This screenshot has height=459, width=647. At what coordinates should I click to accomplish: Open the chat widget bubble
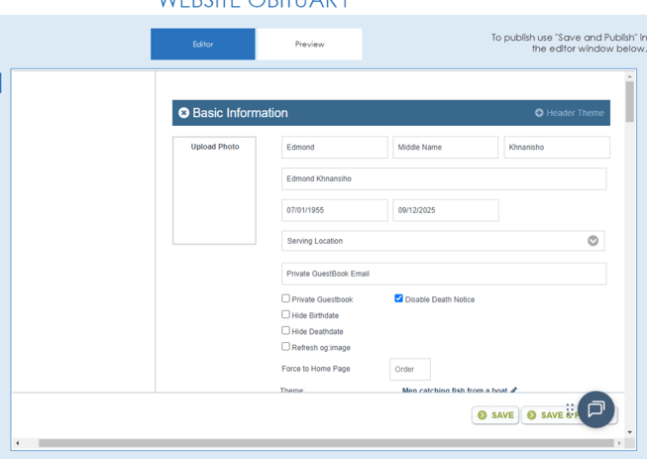pyautogui.click(x=595, y=408)
